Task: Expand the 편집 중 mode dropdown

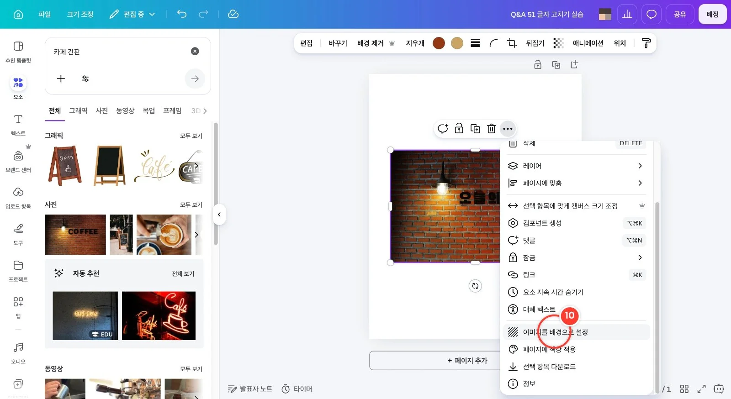Action: (132, 14)
